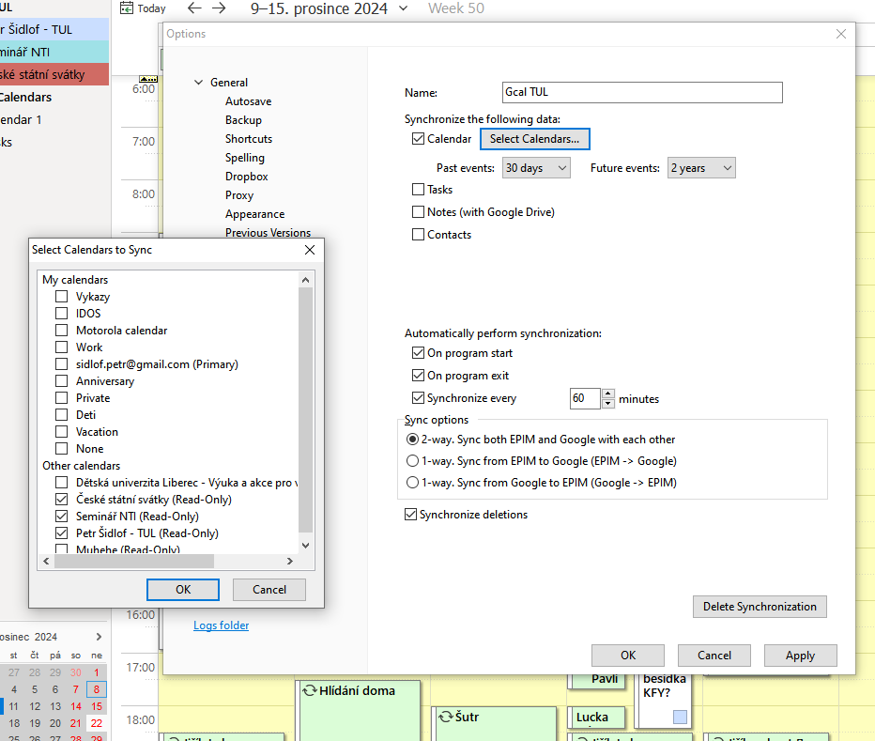This screenshot has height=741, width=875.
Task: Go to previous week with left arrow
Action: [194, 8]
